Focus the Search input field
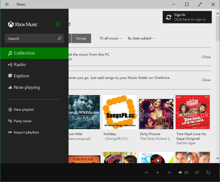The width and height of the screenshot is (220, 182). [x=35, y=38]
